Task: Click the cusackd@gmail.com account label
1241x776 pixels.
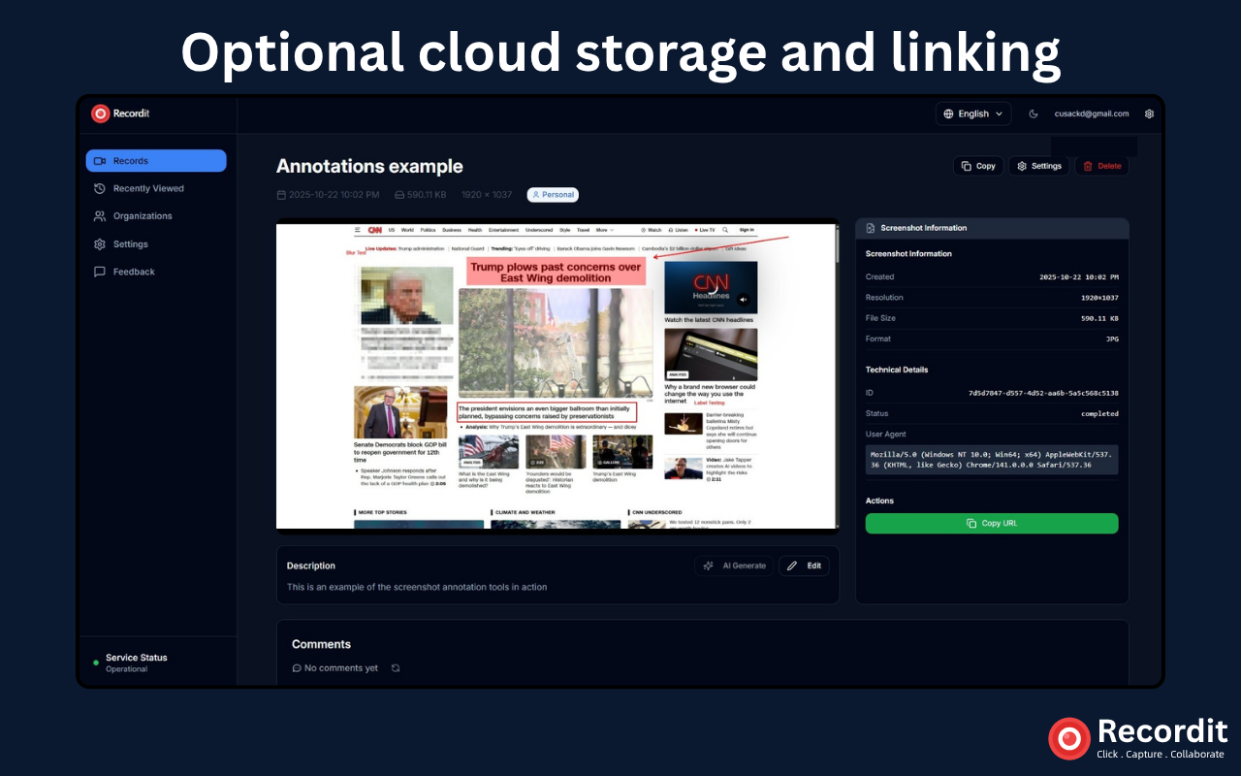Action: [x=1092, y=113]
